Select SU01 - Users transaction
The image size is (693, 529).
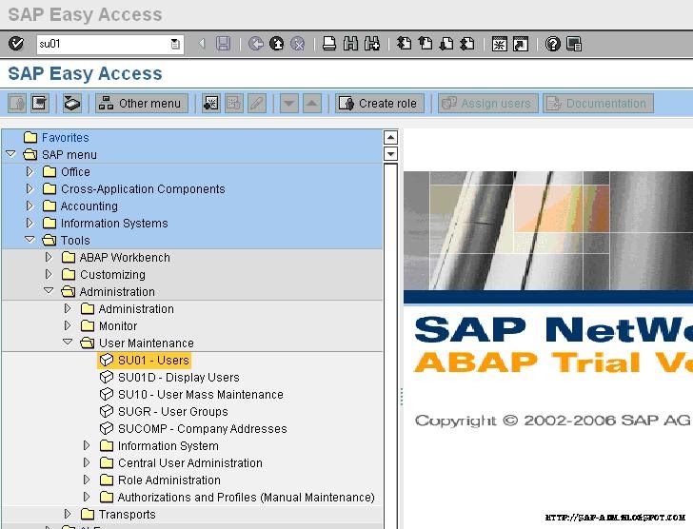click(x=153, y=361)
